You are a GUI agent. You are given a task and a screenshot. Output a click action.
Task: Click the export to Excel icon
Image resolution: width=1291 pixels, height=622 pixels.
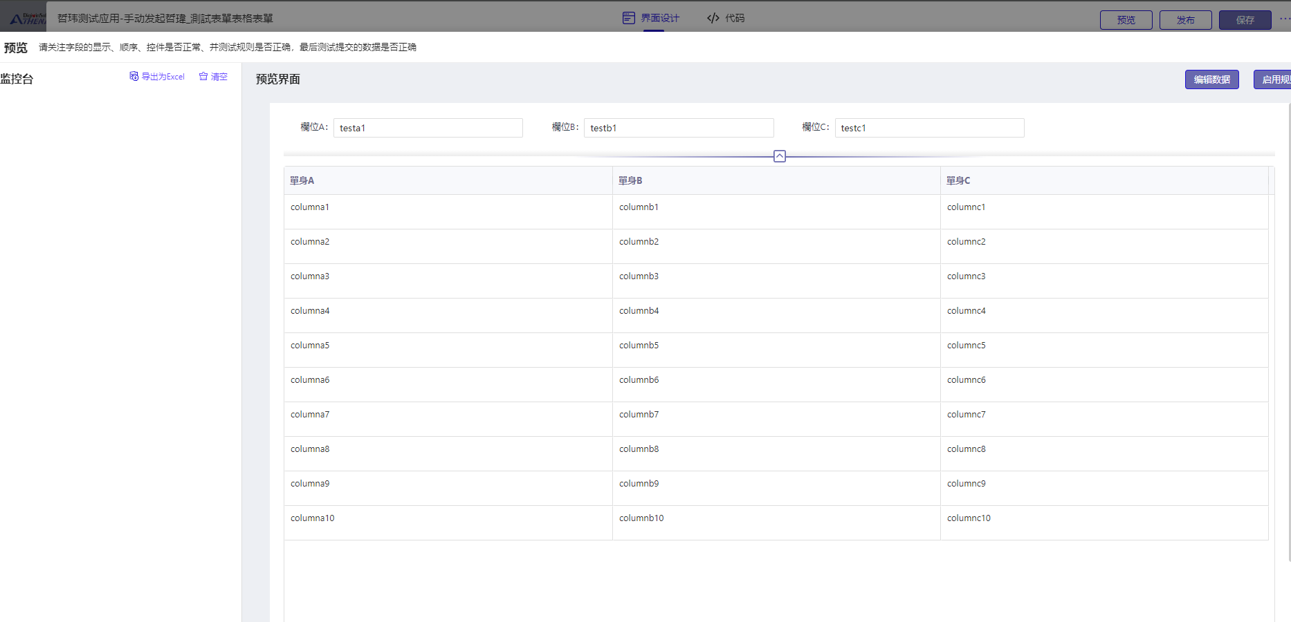coord(134,76)
